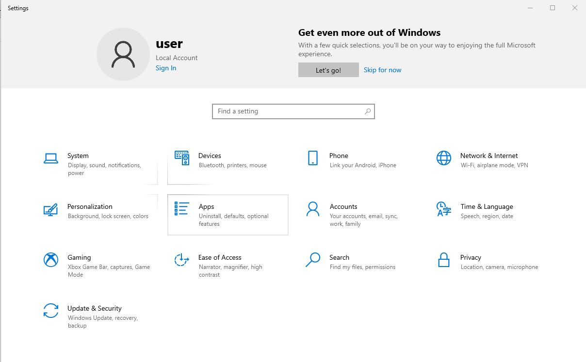Click the Let's go! button
586x362 pixels.
(328, 70)
